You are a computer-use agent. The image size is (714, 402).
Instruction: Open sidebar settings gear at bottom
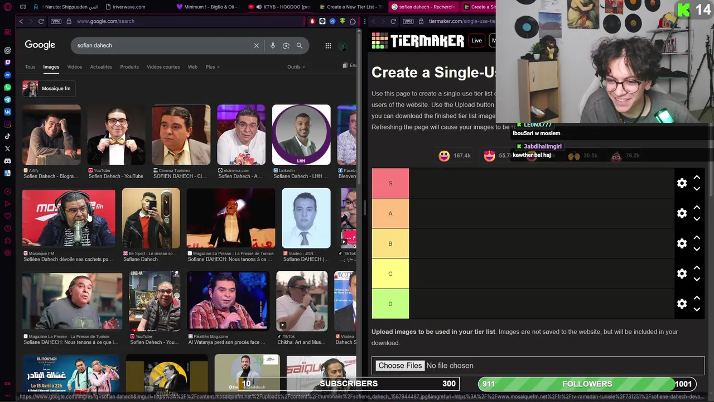[7, 253]
